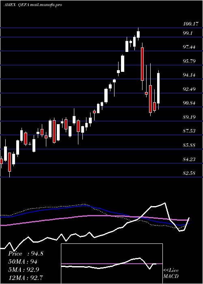
Task: Click the Live MACD inset chart
Action: 112,264
